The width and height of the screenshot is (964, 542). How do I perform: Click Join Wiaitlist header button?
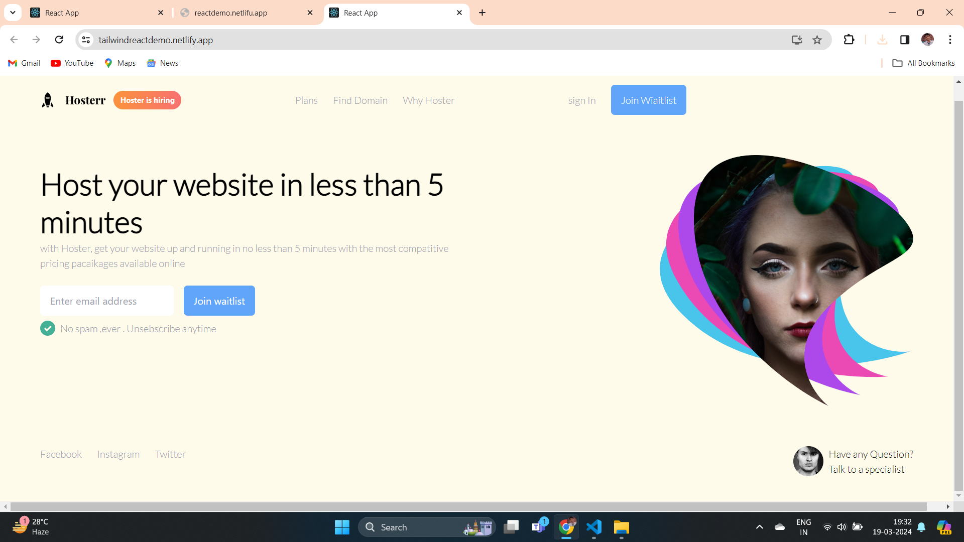click(x=648, y=100)
